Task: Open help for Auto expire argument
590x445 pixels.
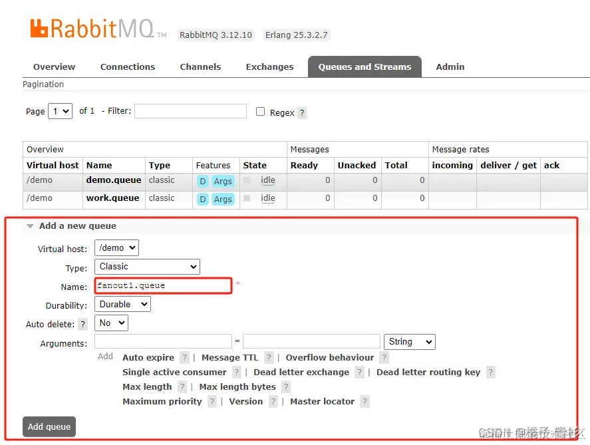Action: click(184, 358)
